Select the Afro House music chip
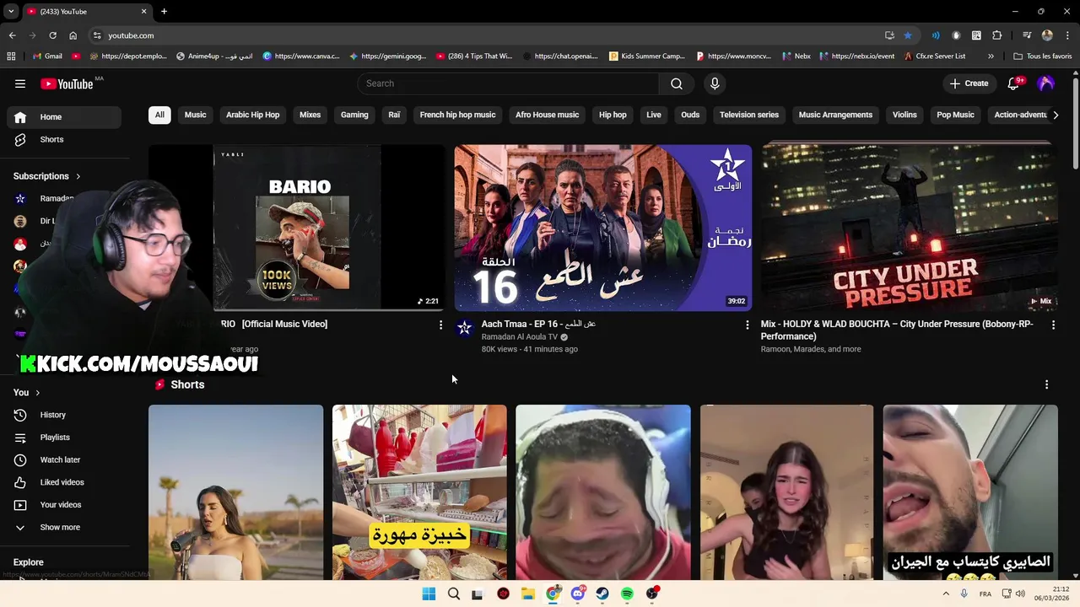 (548, 115)
